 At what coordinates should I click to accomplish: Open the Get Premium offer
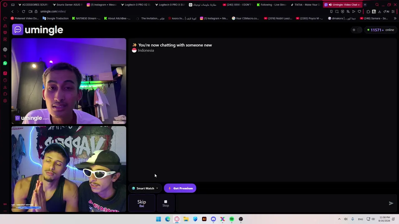pos(180,188)
